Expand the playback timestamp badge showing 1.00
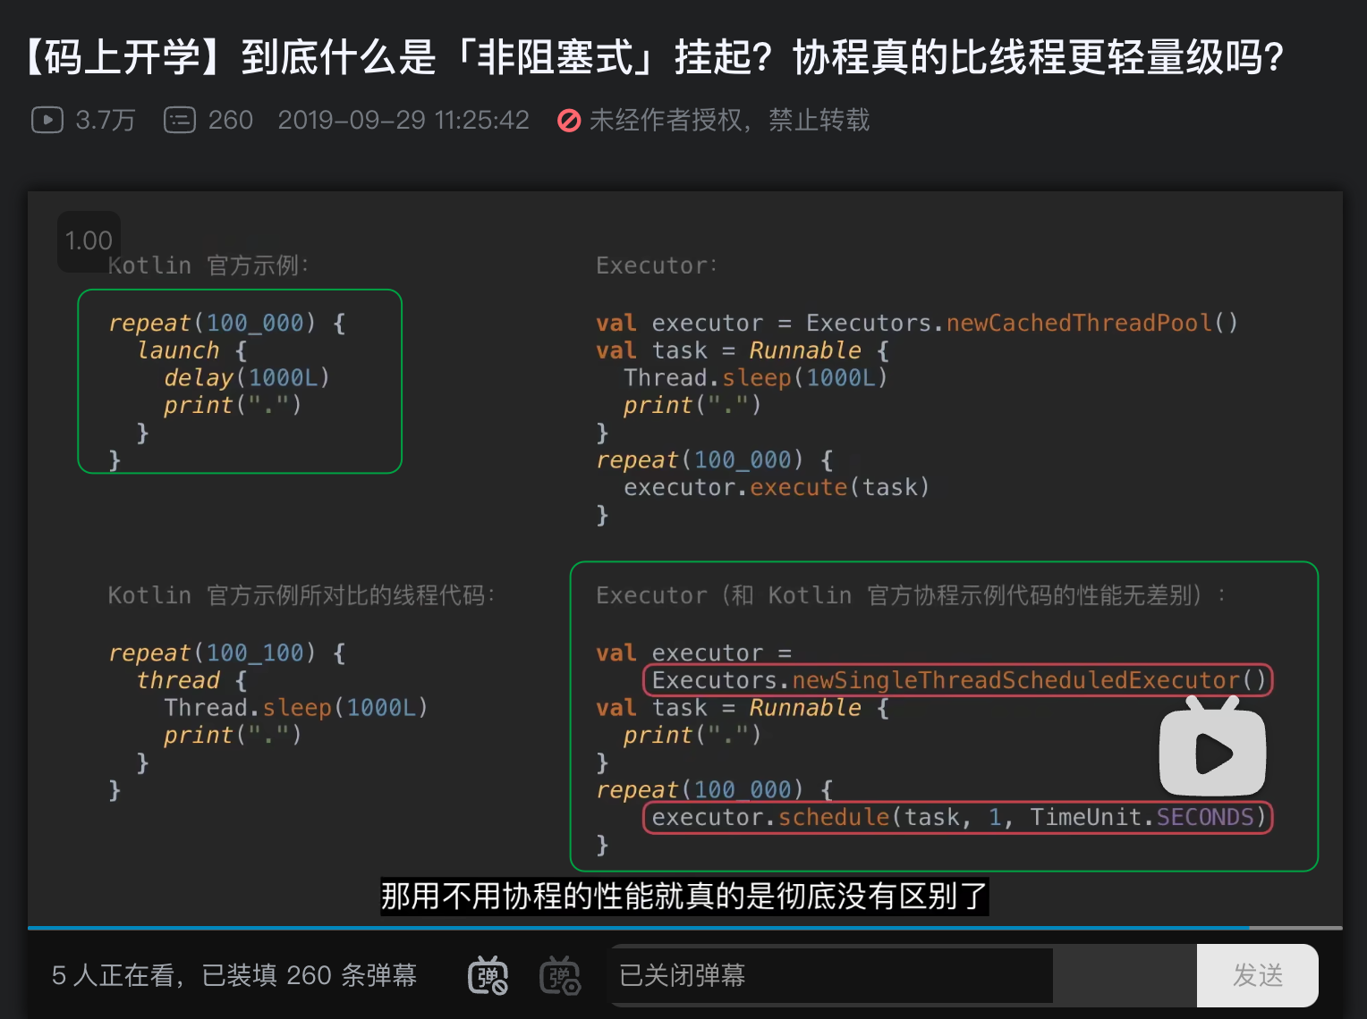1367x1019 pixels. click(x=89, y=240)
